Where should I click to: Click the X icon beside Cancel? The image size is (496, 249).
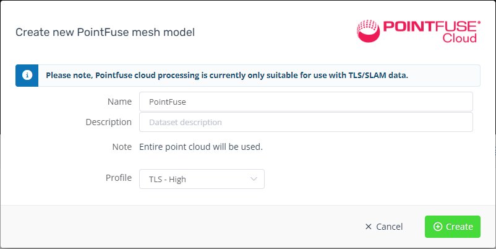(x=369, y=227)
